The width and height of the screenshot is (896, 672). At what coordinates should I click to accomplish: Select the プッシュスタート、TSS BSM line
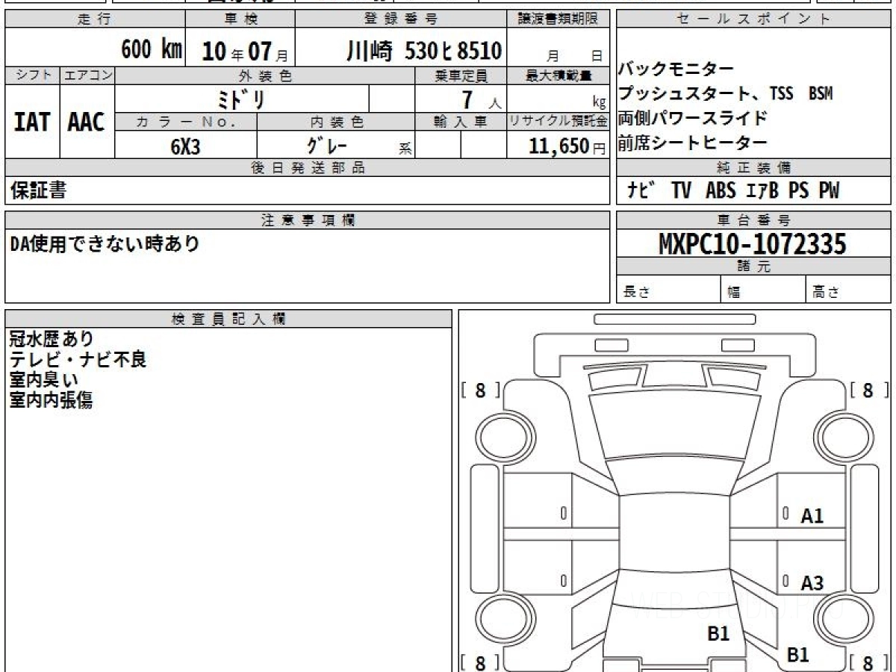coord(725,94)
